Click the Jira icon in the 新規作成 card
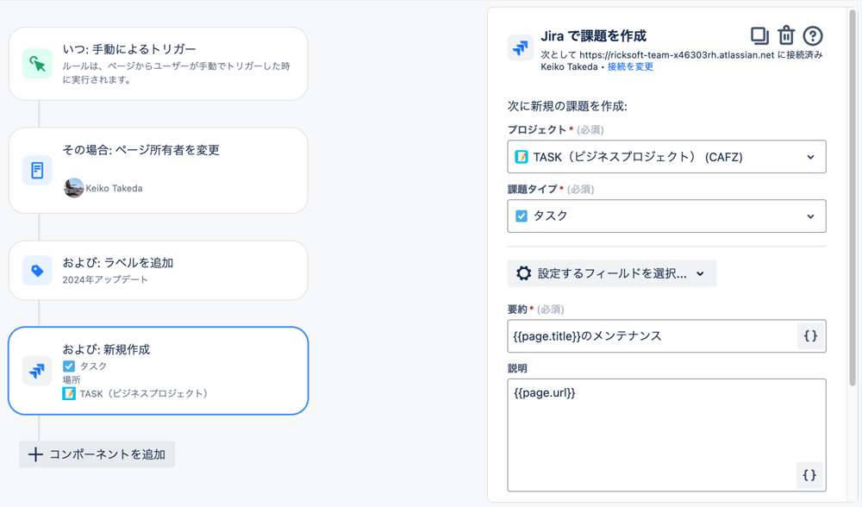862x507 pixels. point(37,371)
